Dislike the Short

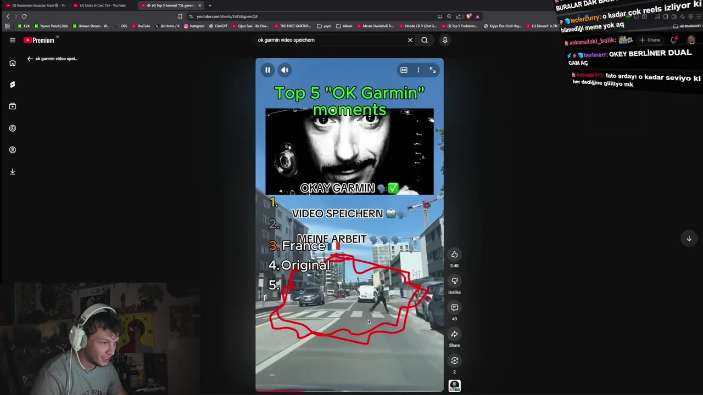(454, 281)
